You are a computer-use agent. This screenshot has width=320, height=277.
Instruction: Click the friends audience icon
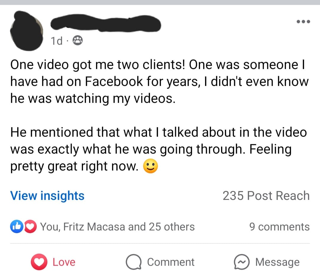(x=77, y=41)
